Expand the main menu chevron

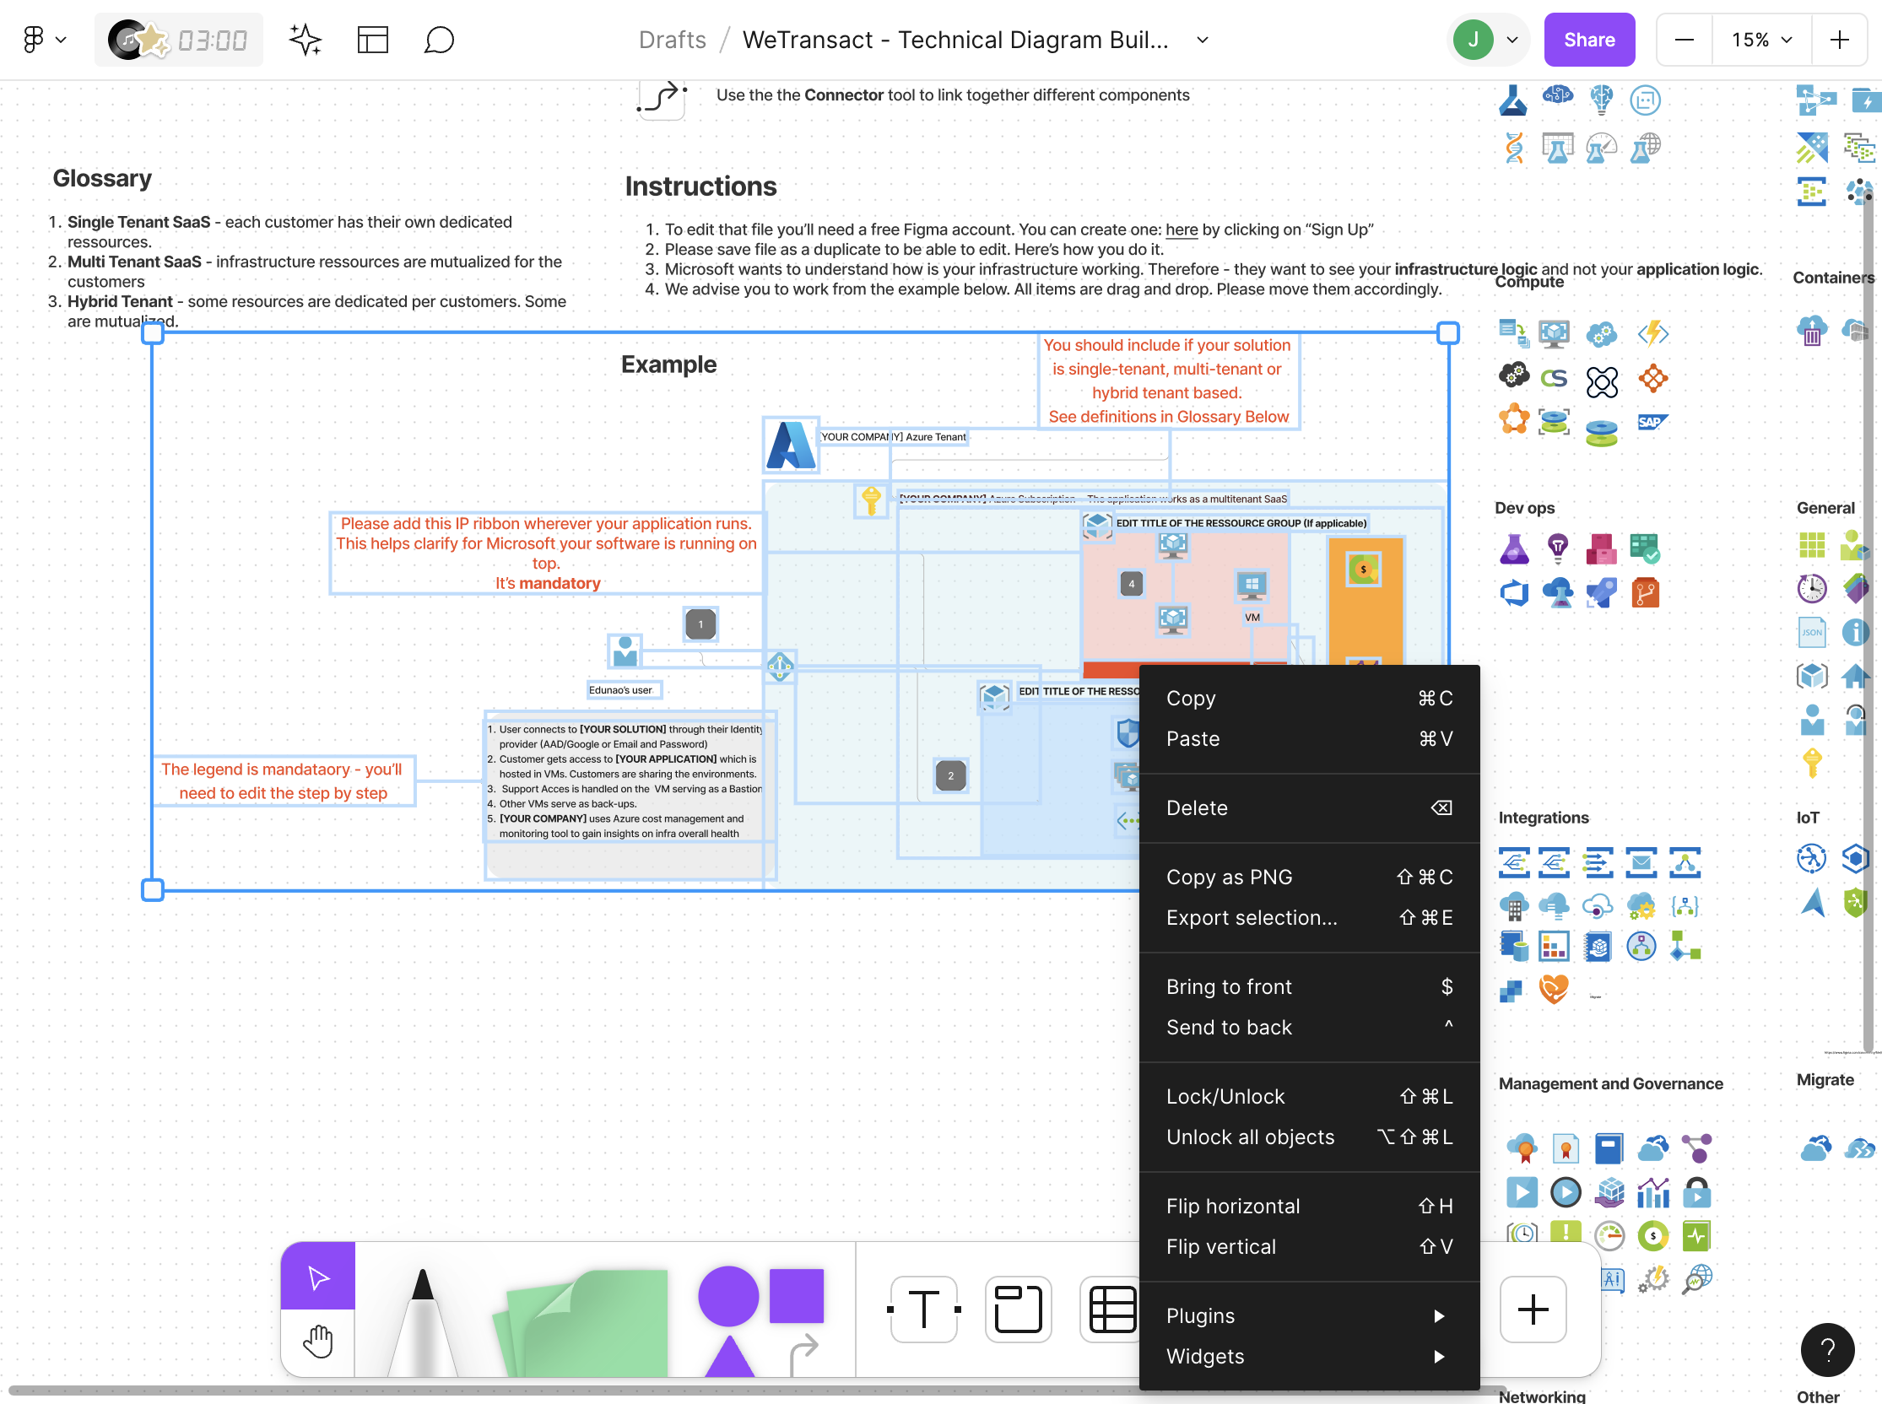(x=62, y=39)
